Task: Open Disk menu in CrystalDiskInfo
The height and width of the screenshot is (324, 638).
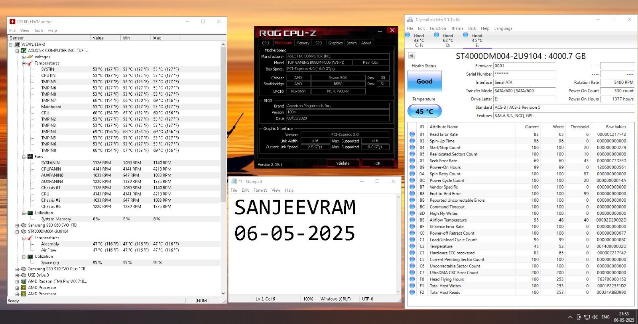Action: [x=472, y=28]
